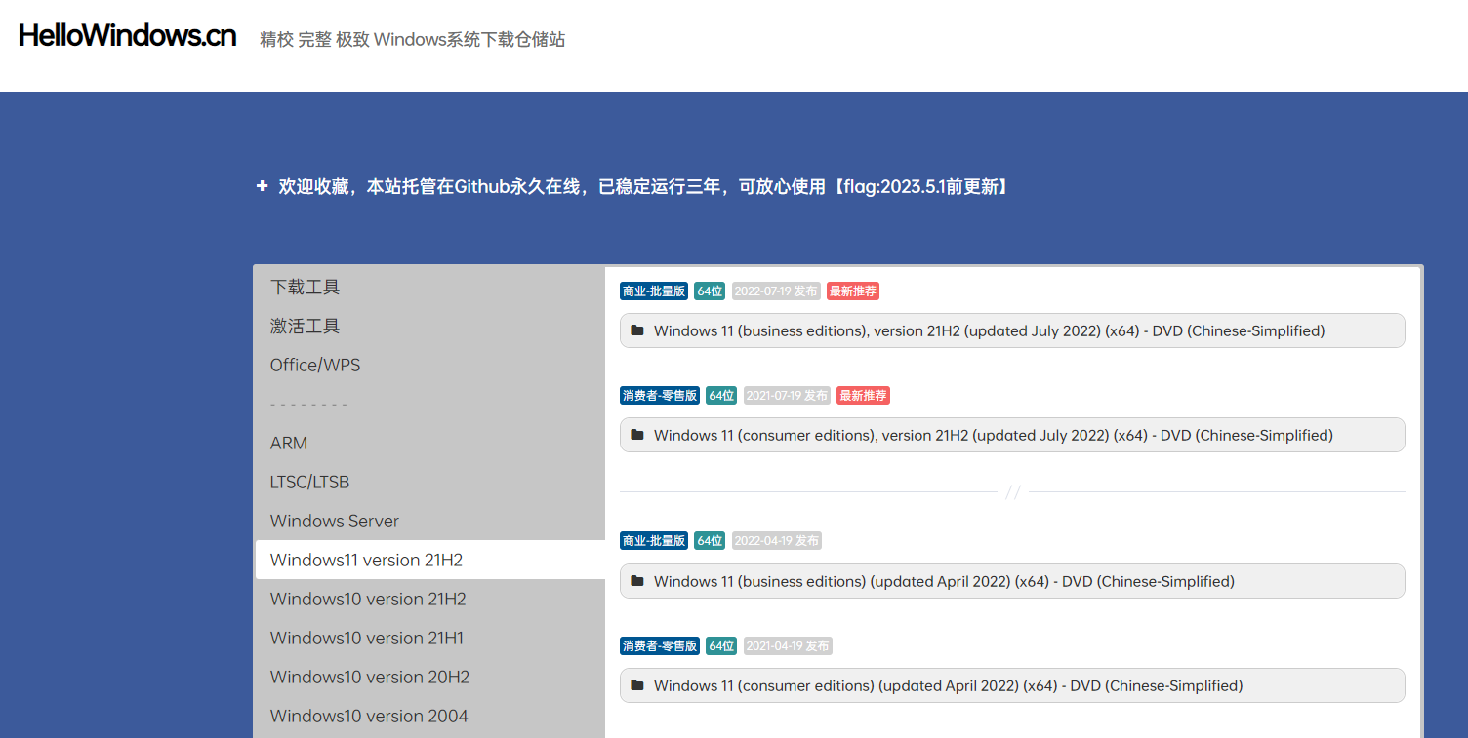Expand Windows 11 consumer editions July 2022 entry
The image size is (1468, 738).
1012,435
